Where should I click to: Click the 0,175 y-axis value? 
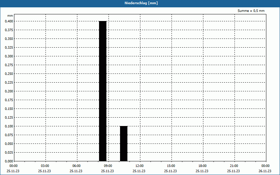pos(9,100)
